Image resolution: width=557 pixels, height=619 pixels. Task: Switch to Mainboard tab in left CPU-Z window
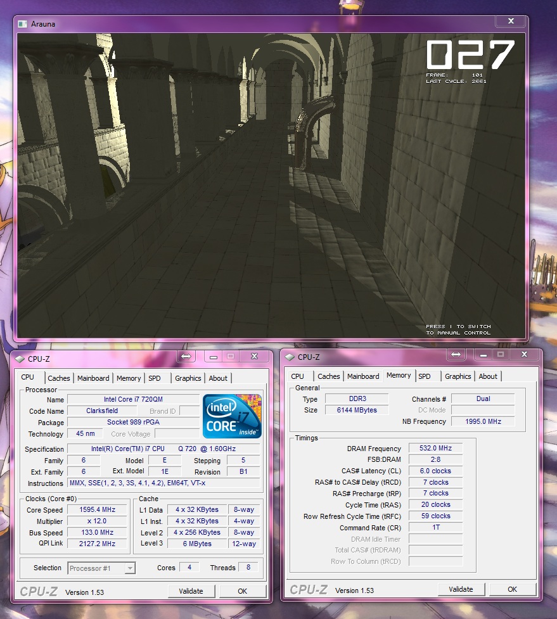click(x=93, y=378)
